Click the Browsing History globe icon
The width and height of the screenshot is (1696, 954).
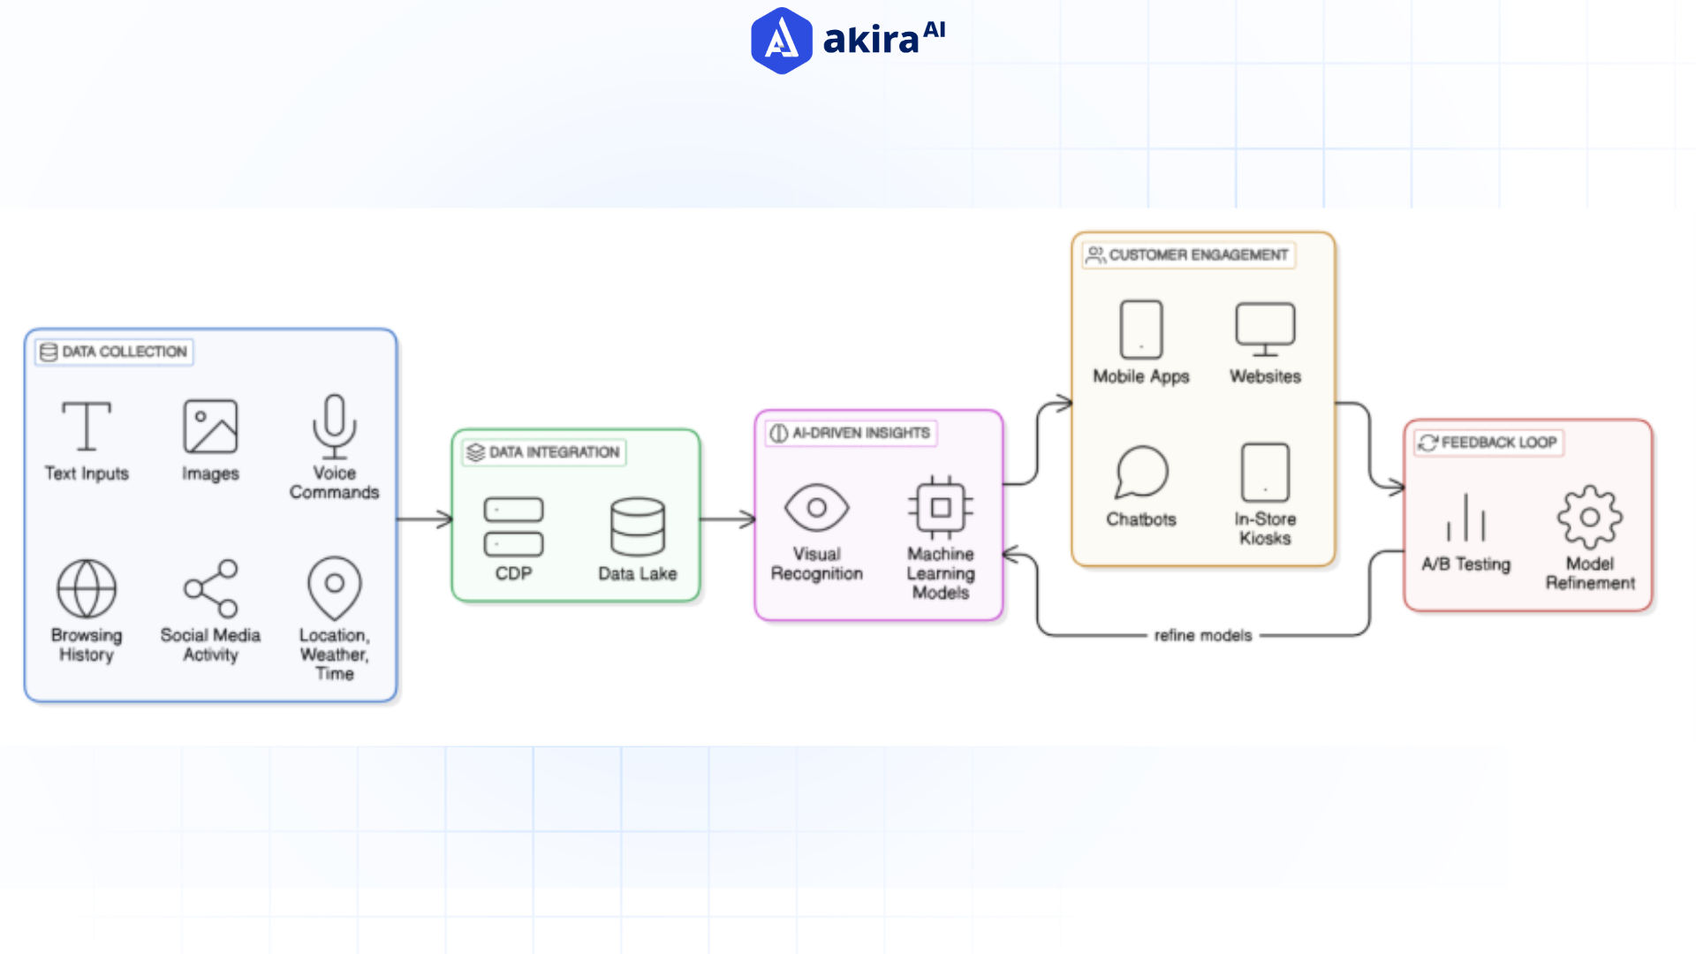click(x=86, y=588)
